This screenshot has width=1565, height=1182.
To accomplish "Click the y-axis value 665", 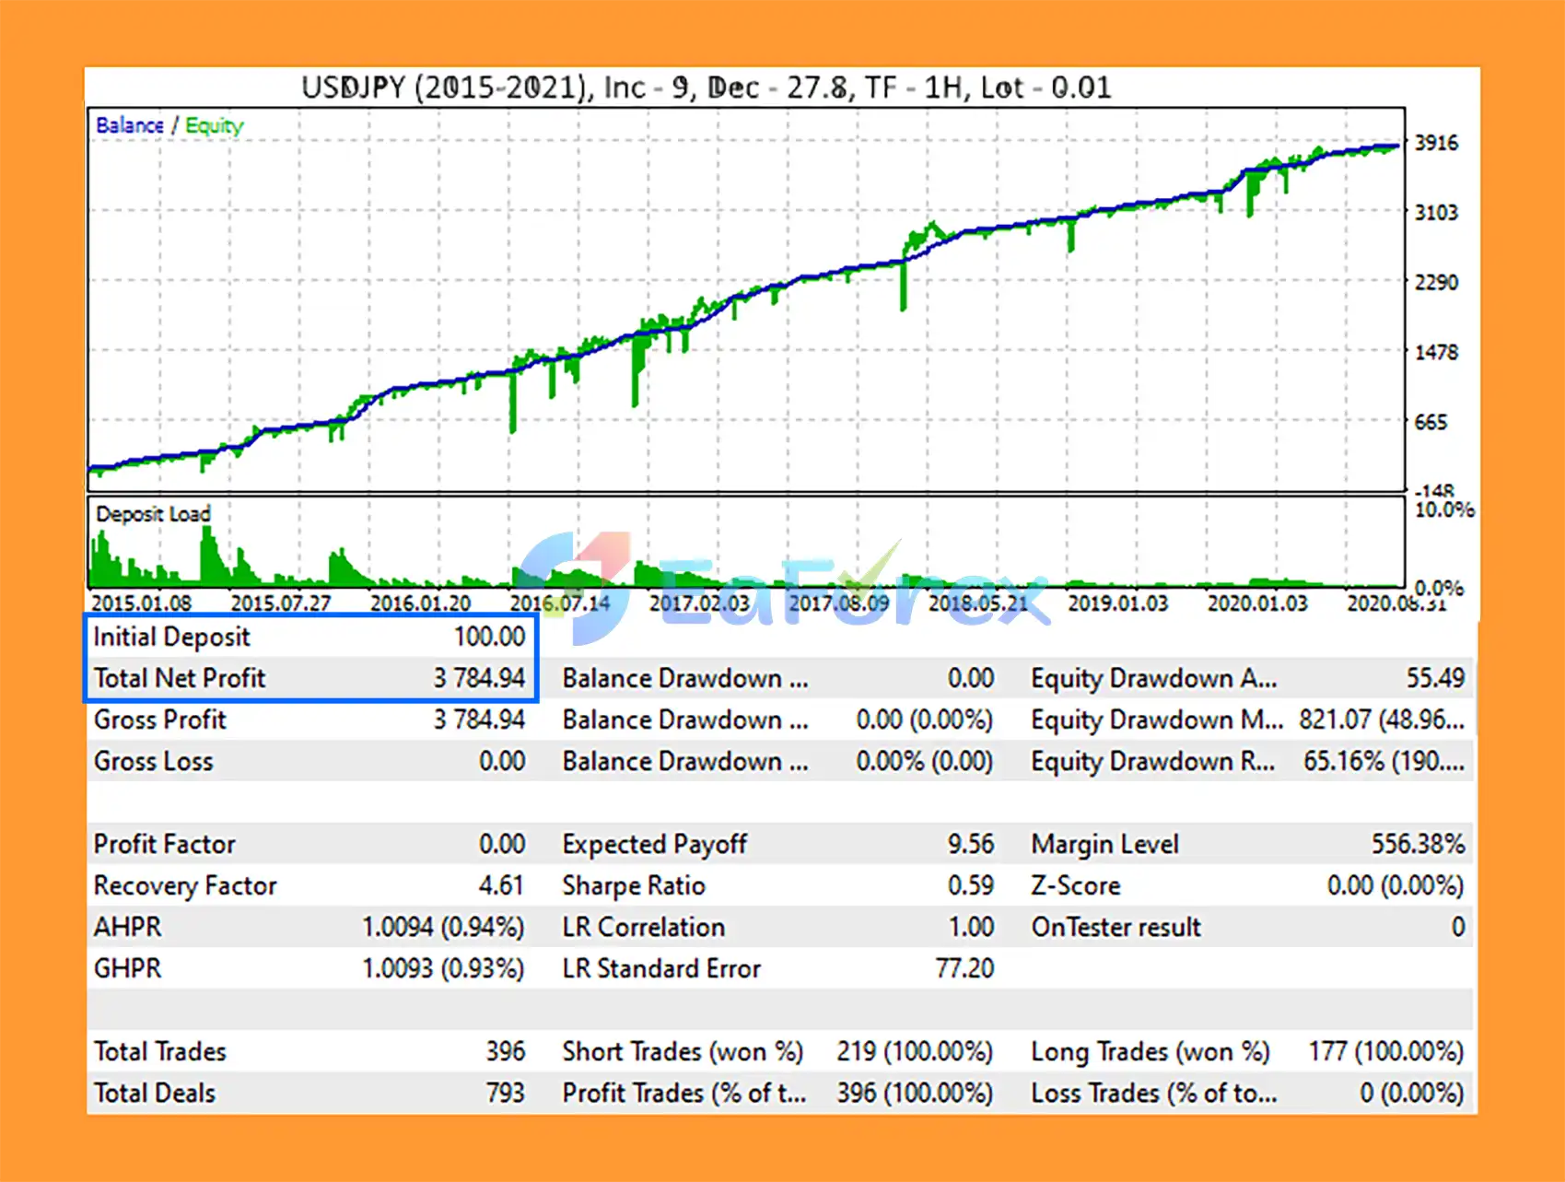I will tap(1431, 423).
